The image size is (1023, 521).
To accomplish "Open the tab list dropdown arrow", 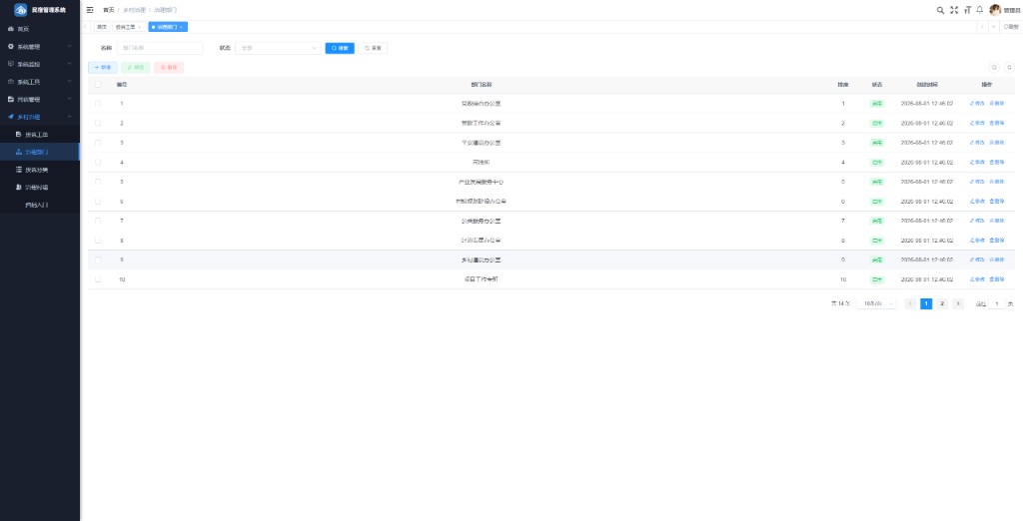I will tap(994, 27).
